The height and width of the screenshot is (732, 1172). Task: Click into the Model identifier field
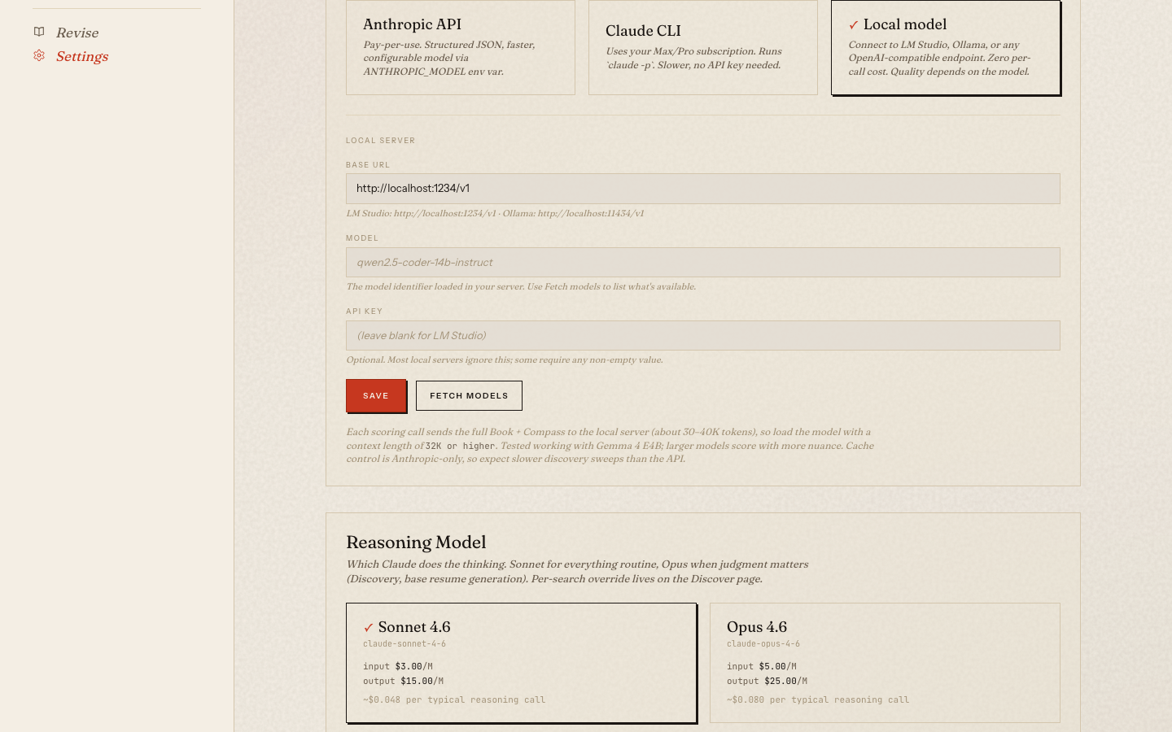(703, 262)
